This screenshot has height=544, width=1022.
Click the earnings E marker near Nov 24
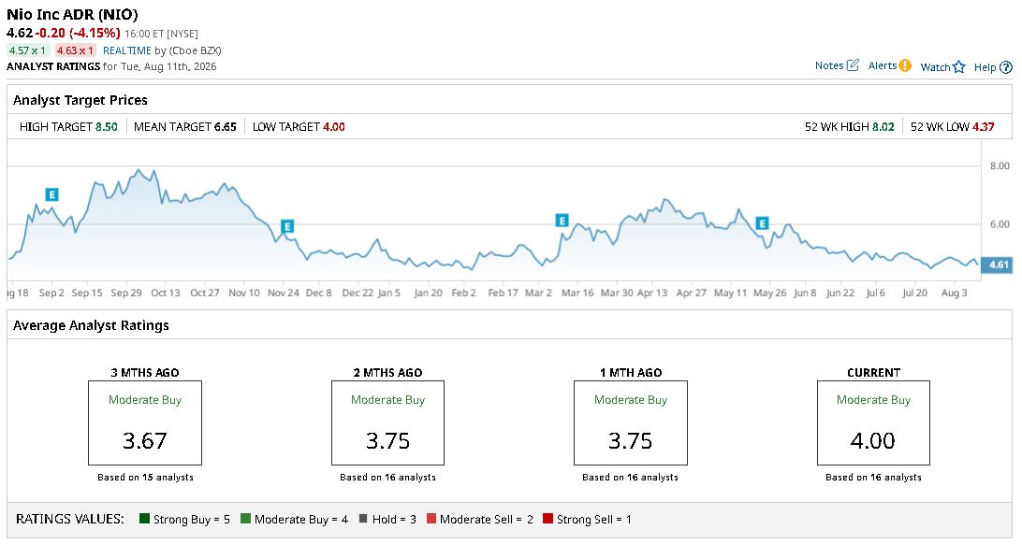[286, 226]
